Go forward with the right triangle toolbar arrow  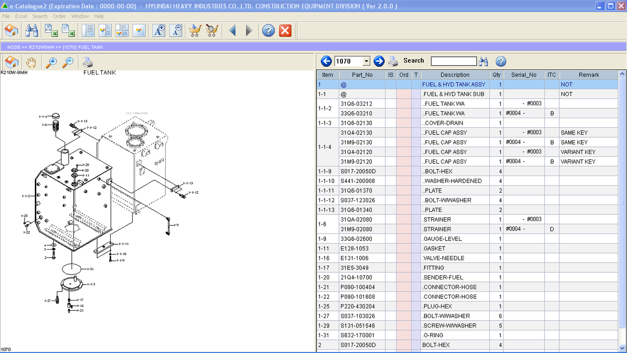click(249, 31)
